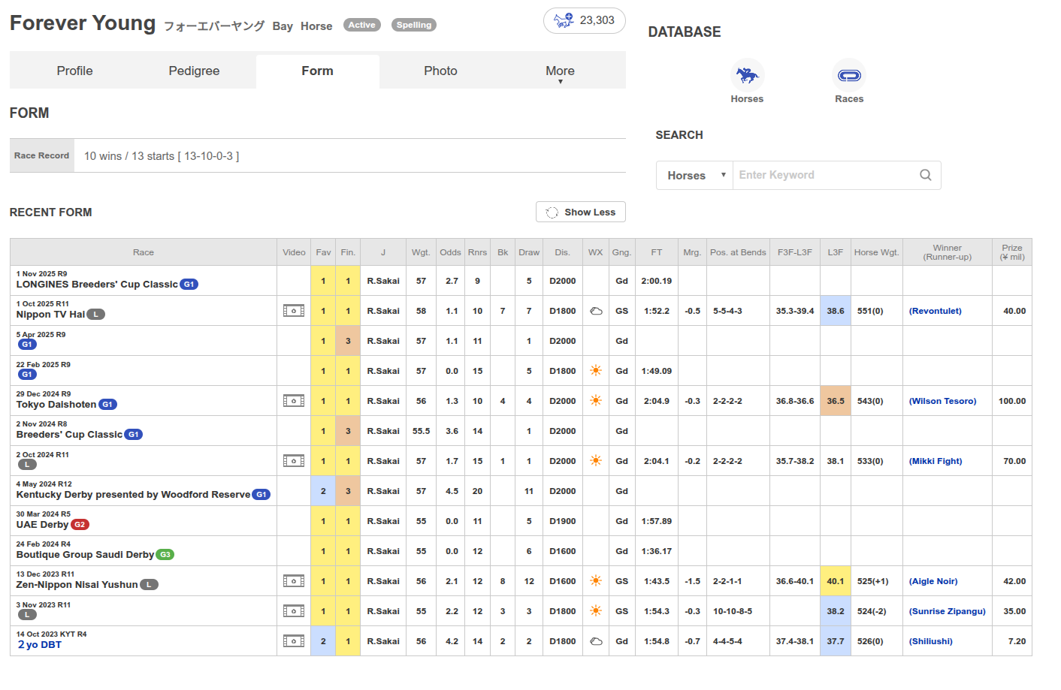Click the search magnifier icon
Screen dimensions: 1061x690
[925, 175]
